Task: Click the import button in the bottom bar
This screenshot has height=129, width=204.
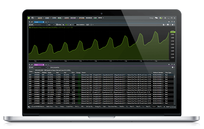Action: click(x=168, y=107)
